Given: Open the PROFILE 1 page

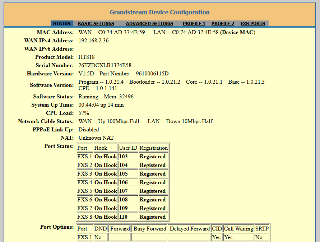Looking at the screenshot, I should pyautogui.click(x=194, y=24).
